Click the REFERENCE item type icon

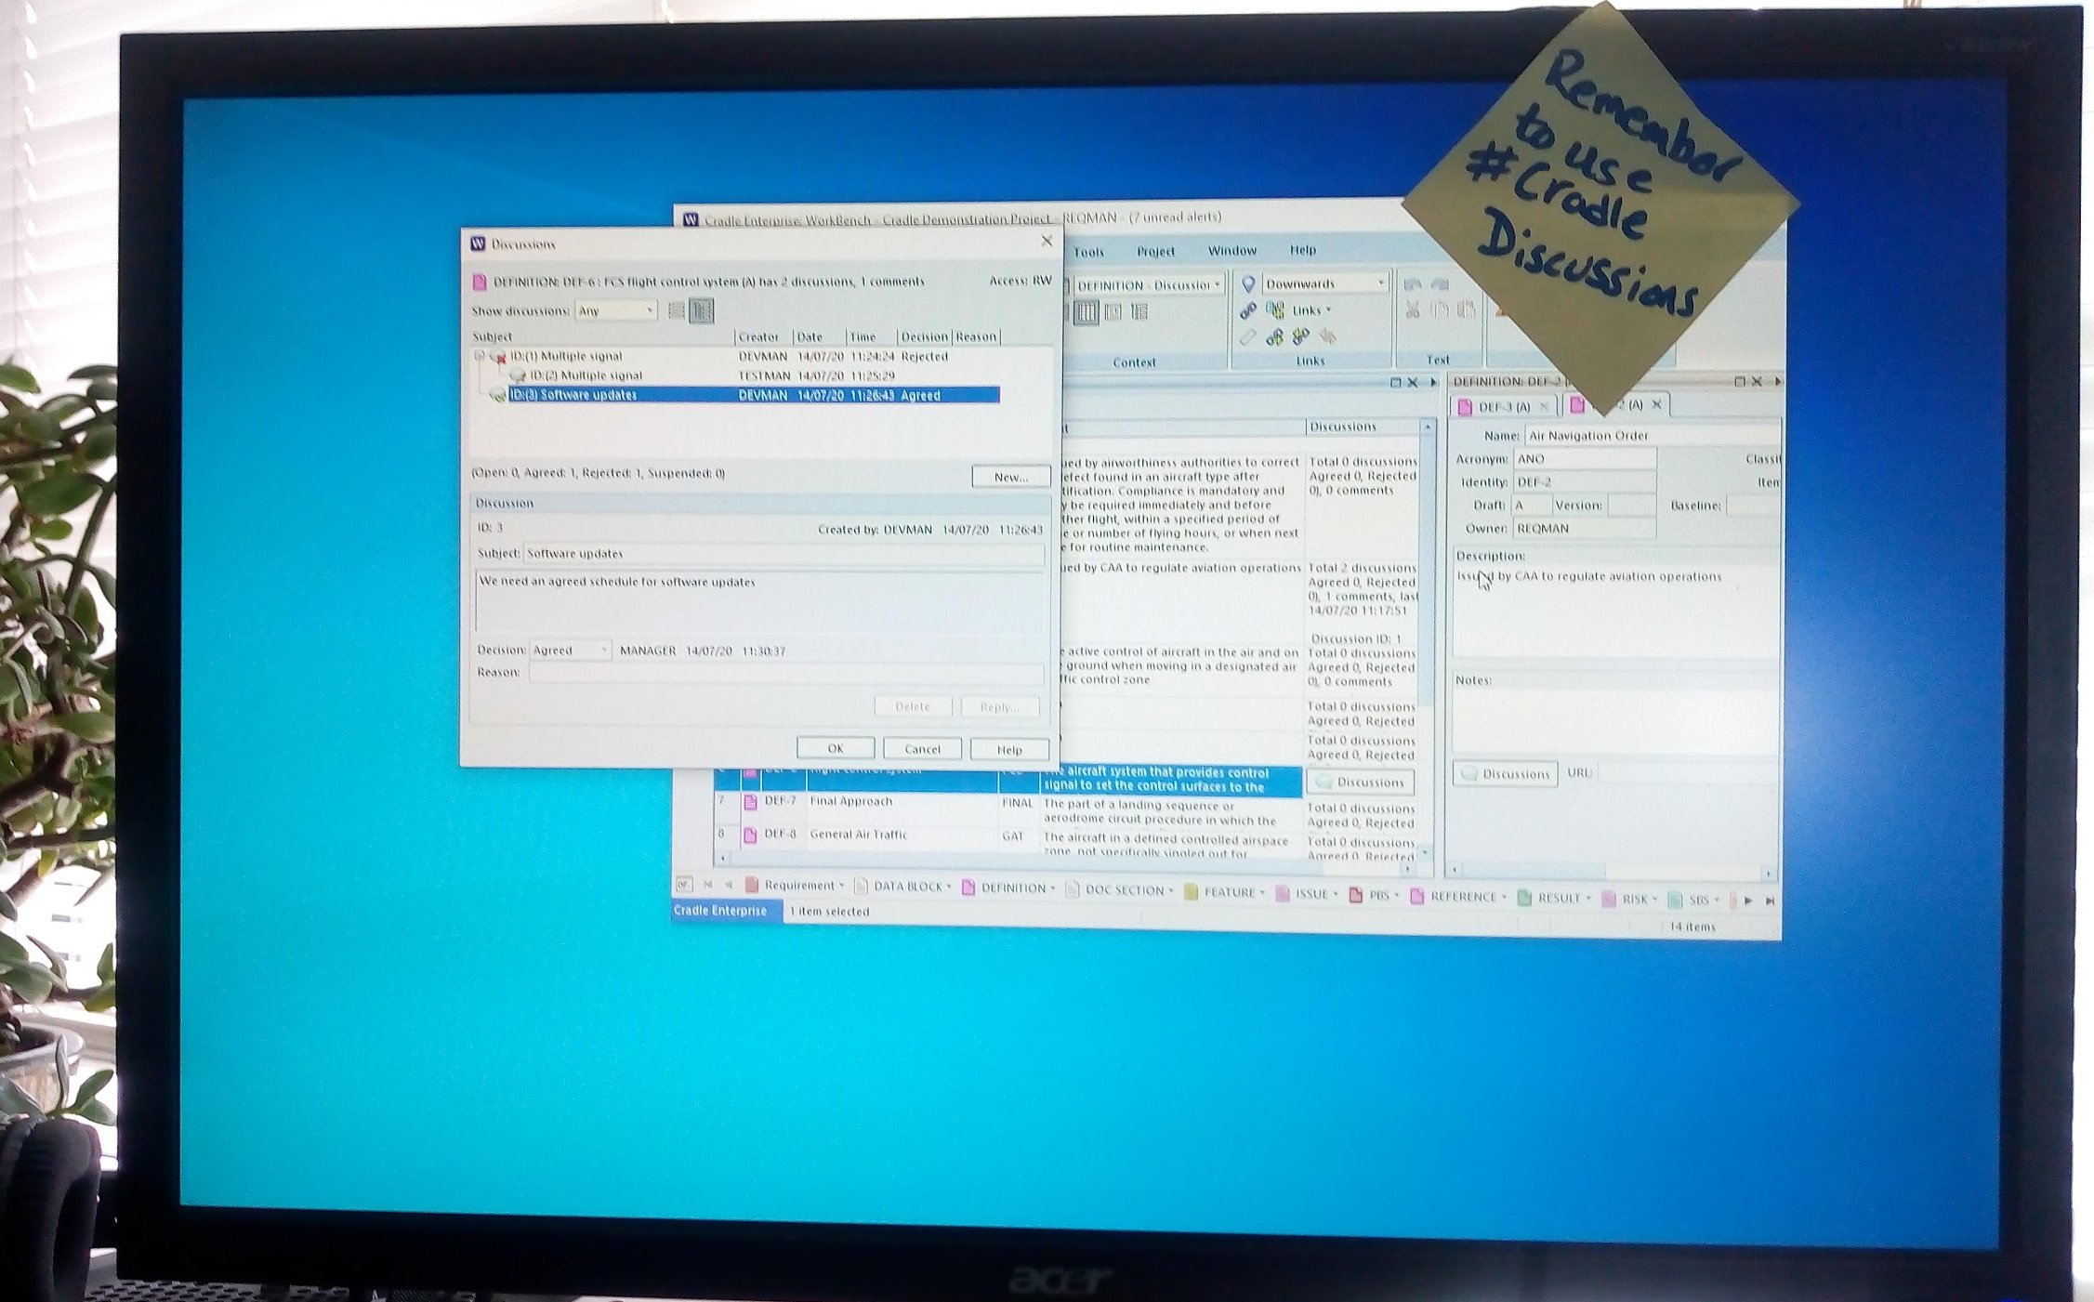[1417, 896]
